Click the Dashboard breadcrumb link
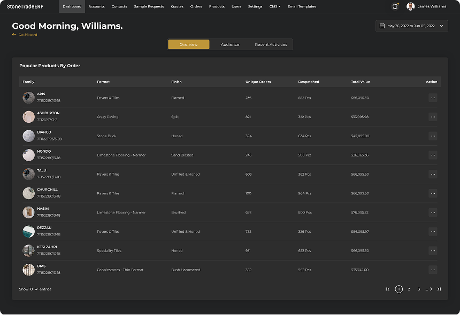 click(x=28, y=35)
